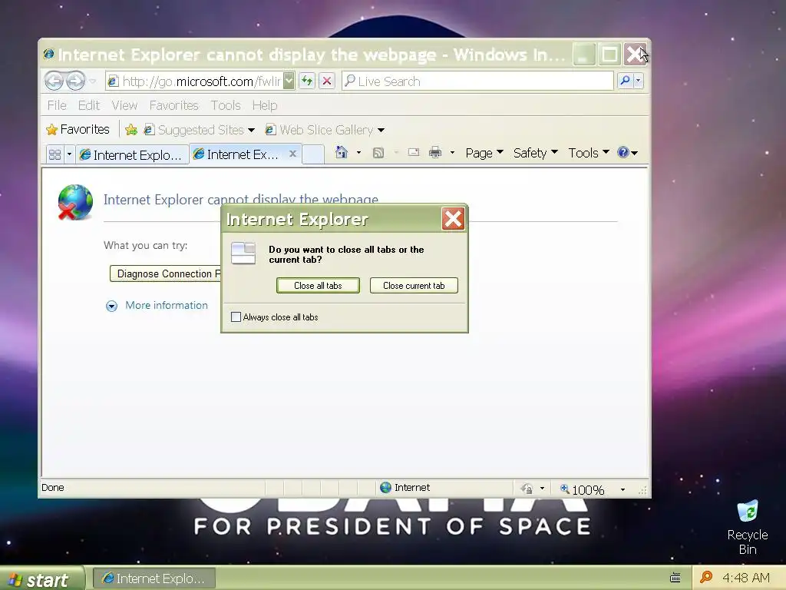786x590 pixels.
Task: Click the blue Help question mark icon
Action: pos(623,153)
